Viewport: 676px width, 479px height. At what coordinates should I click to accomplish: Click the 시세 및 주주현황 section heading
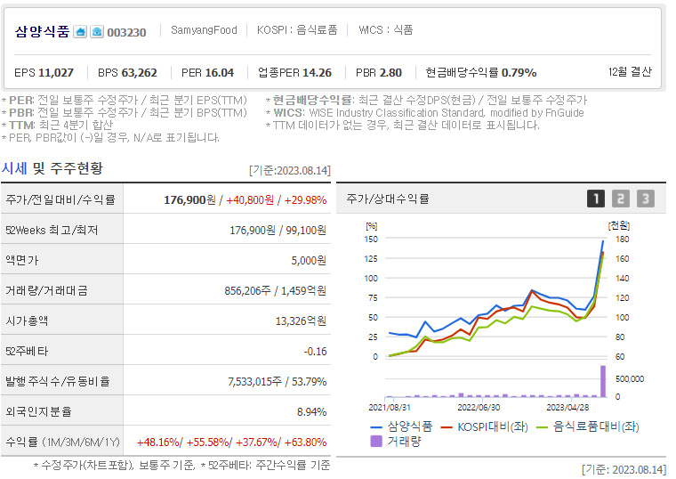[52, 168]
